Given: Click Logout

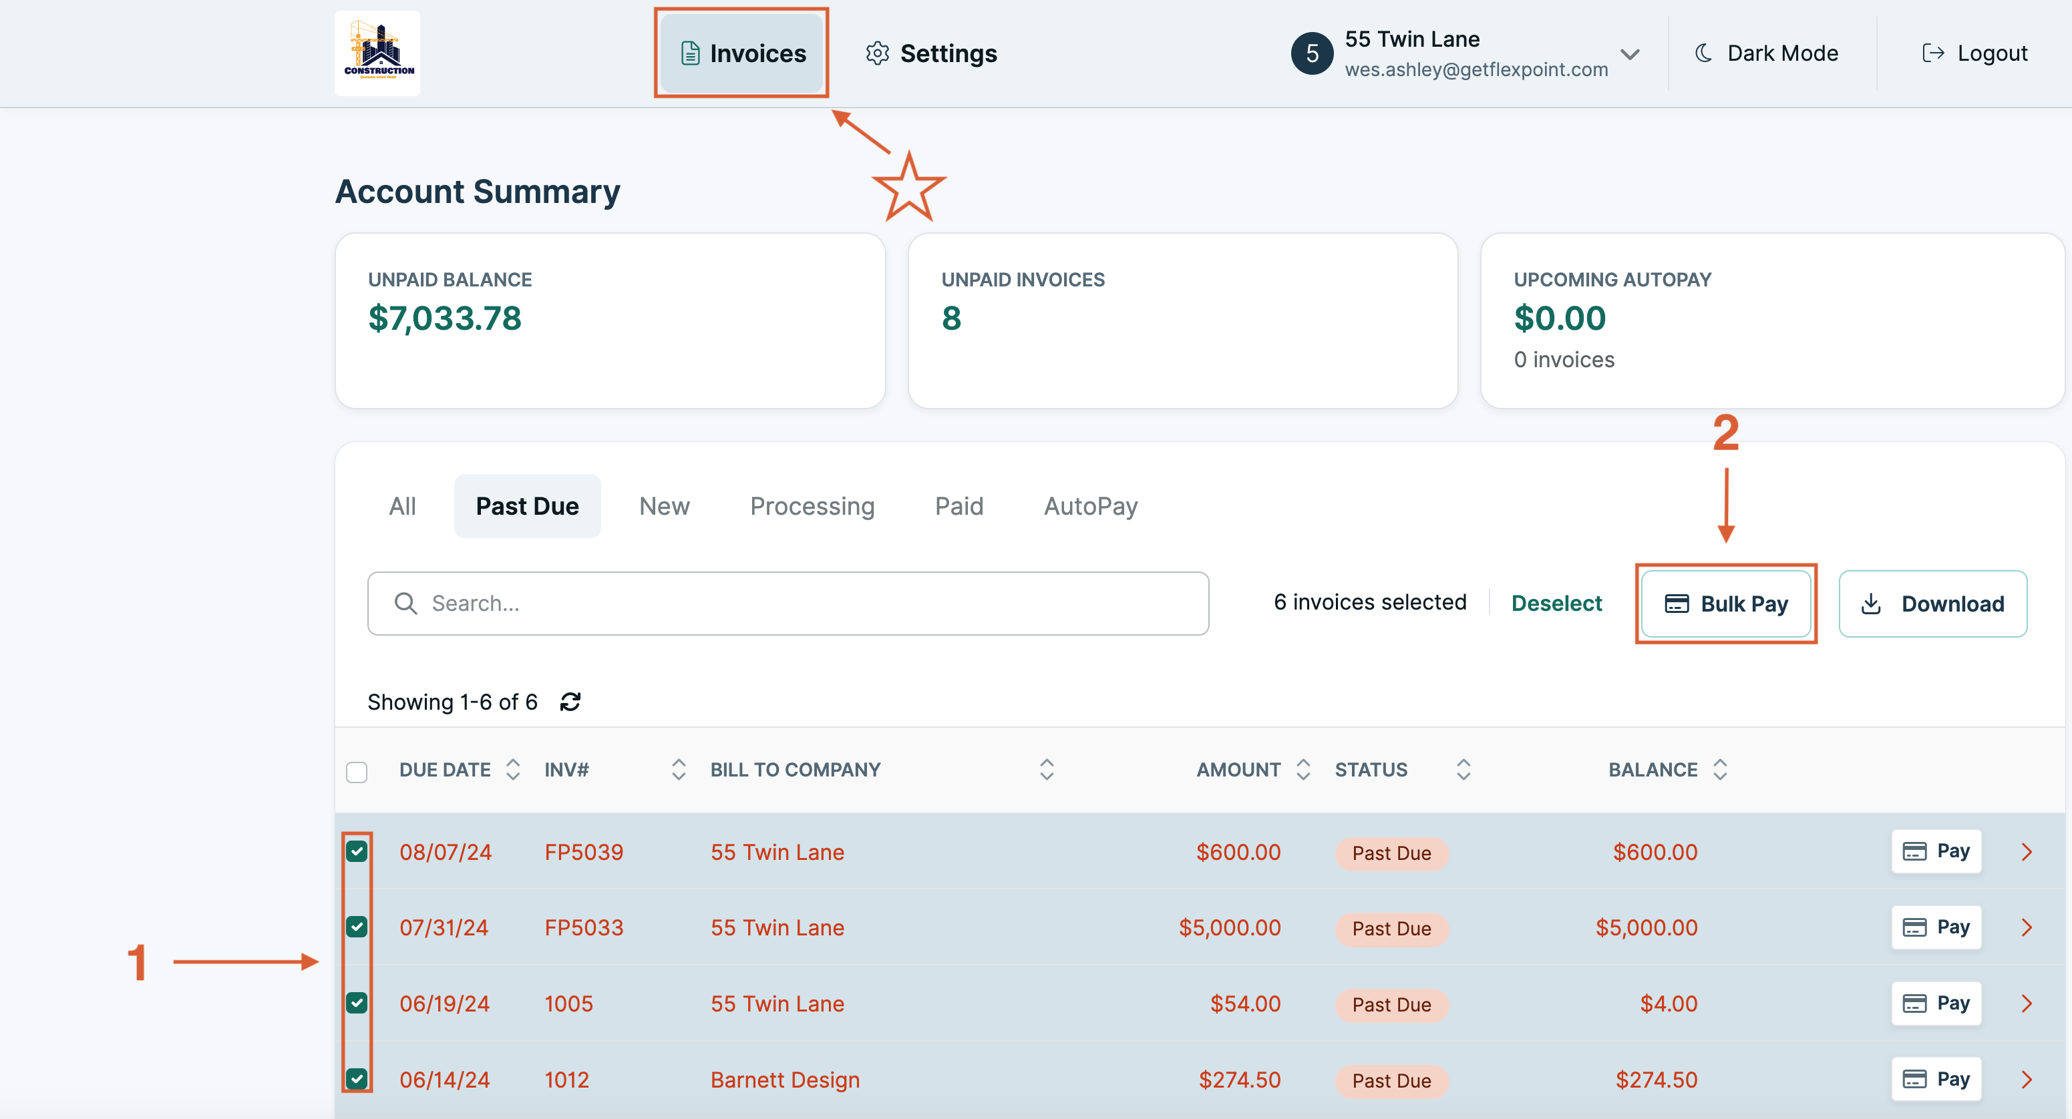Looking at the screenshot, I should [1974, 53].
